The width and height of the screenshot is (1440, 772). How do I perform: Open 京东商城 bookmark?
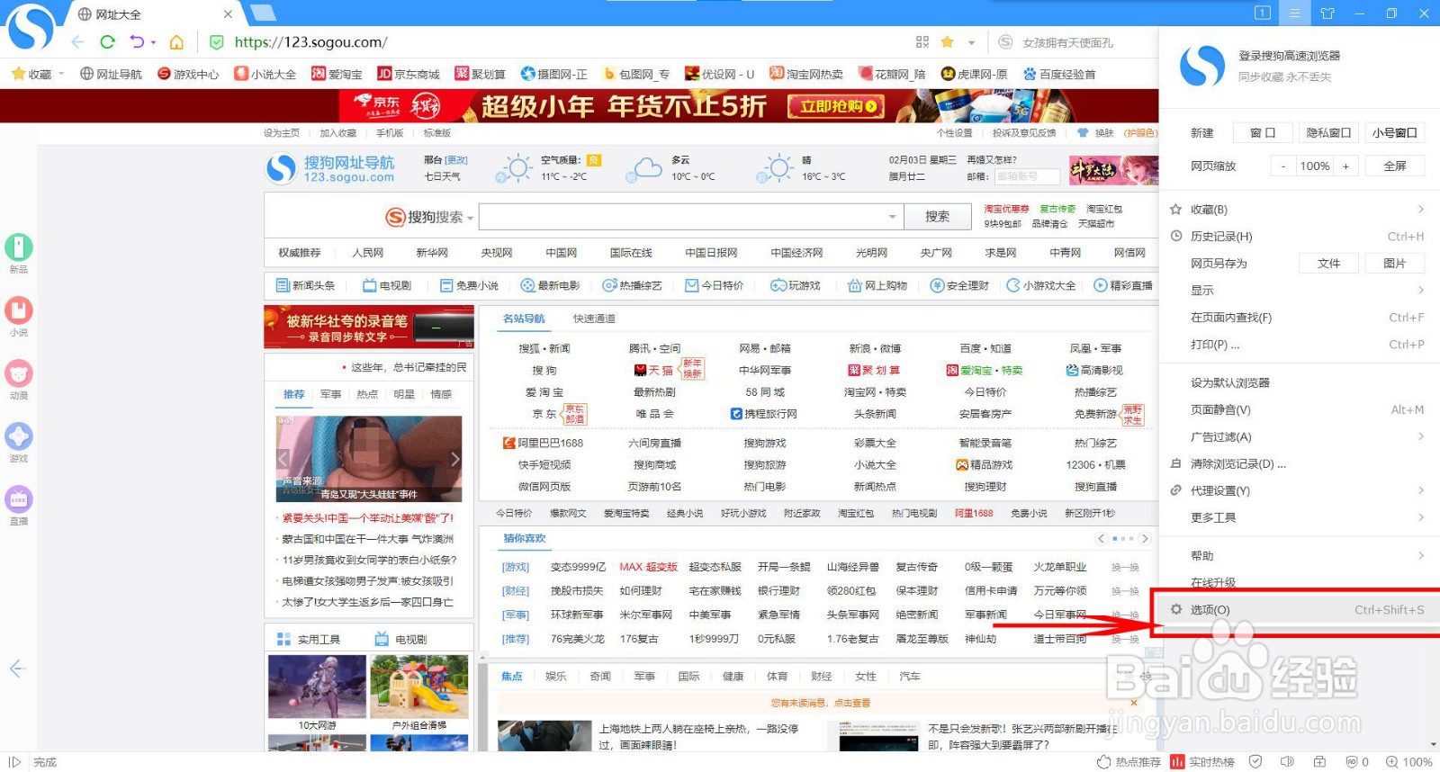(x=409, y=74)
